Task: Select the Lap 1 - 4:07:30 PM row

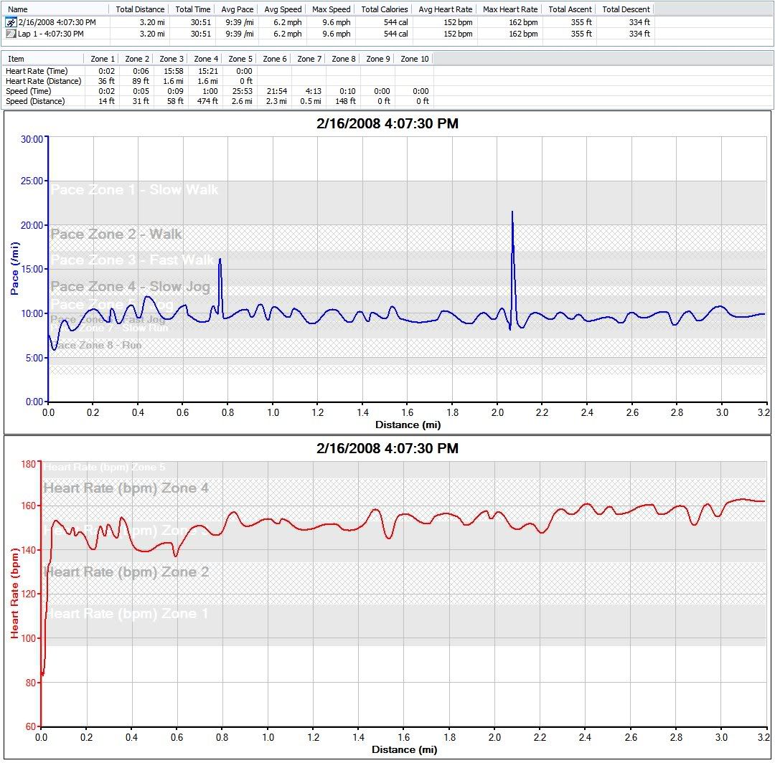Action: pyautogui.click(x=50, y=34)
